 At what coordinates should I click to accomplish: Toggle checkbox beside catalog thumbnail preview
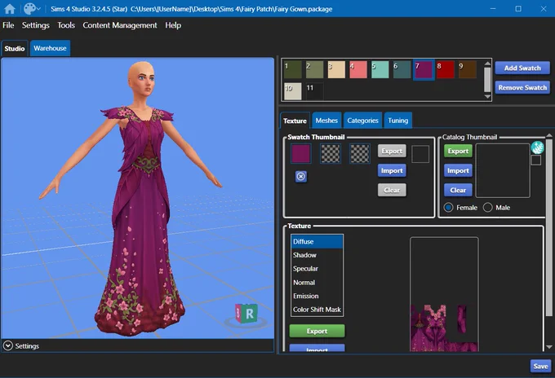pos(536,160)
